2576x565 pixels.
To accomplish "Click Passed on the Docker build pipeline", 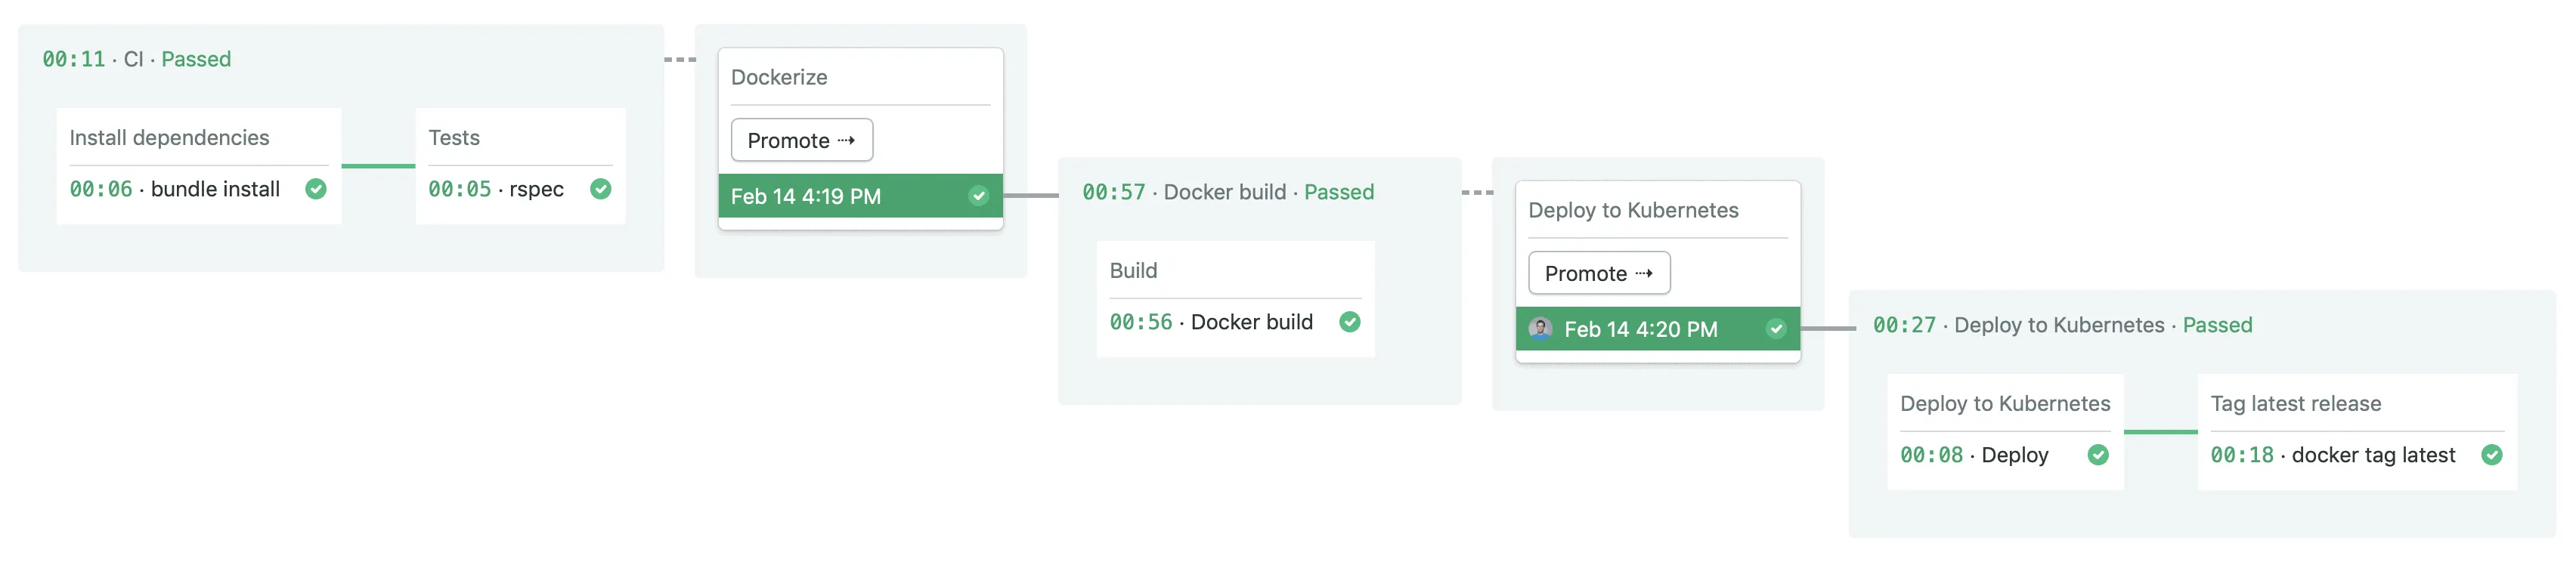I will point(1339,192).
